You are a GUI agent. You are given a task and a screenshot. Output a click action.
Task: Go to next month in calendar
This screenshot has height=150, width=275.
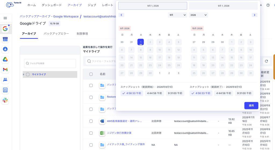255,15
